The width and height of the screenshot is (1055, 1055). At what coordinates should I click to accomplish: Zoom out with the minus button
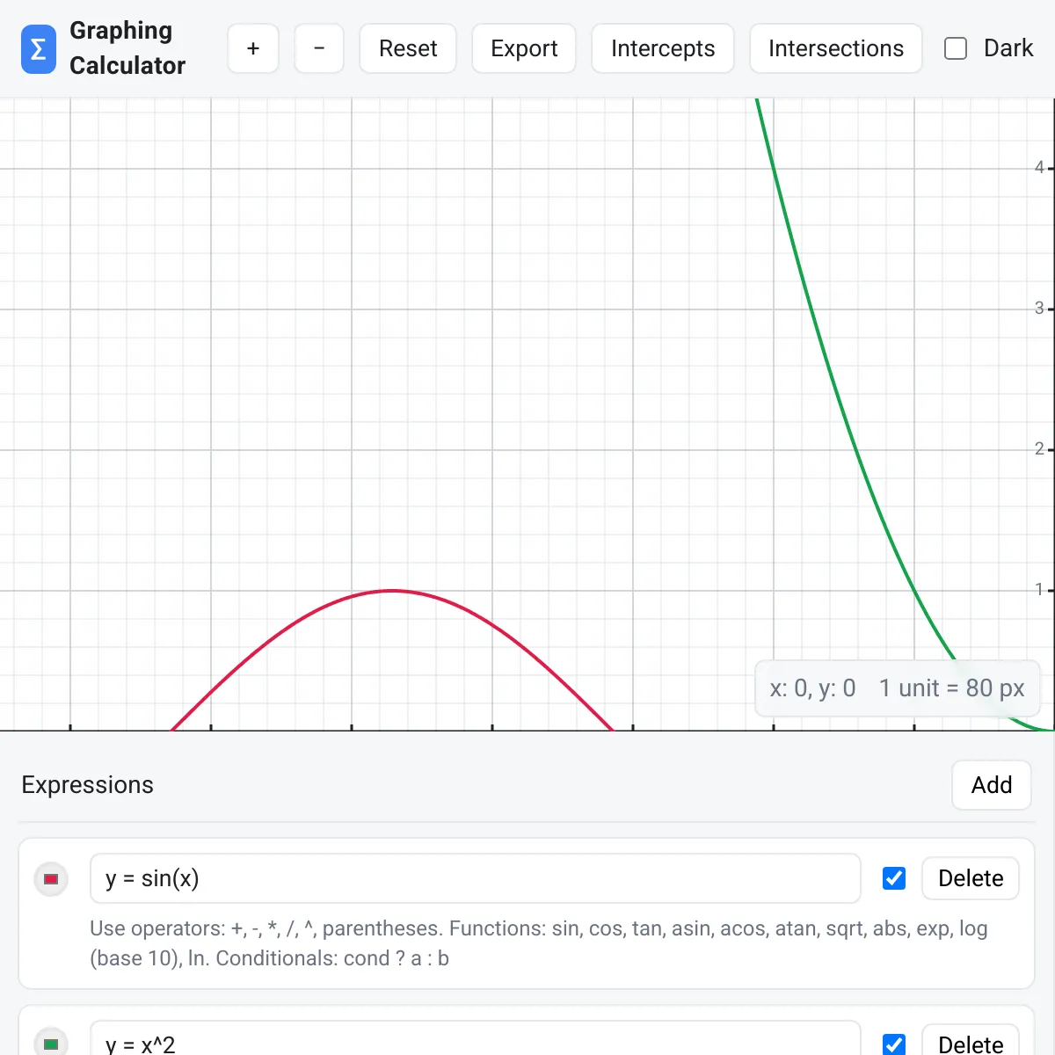pyautogui.click(x=319, y=48)
